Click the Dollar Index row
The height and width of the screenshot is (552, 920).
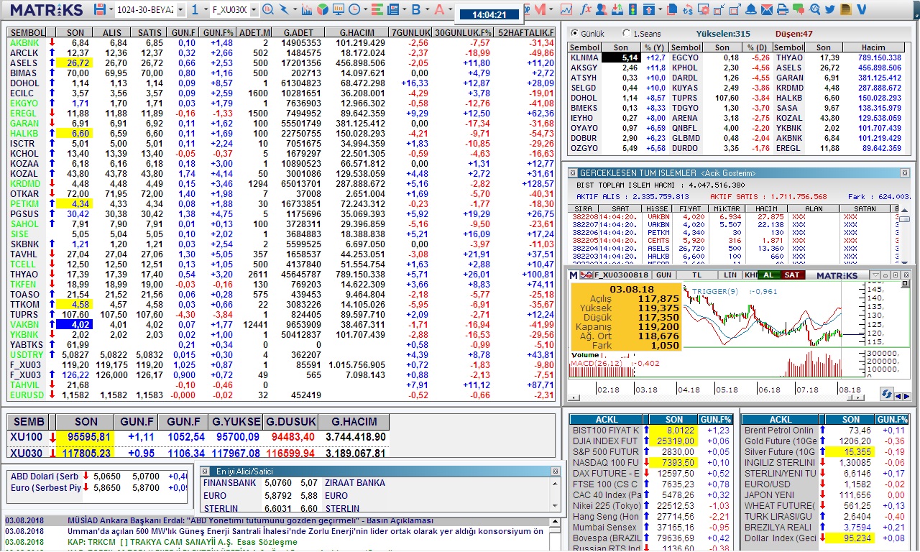coord(825,538)
